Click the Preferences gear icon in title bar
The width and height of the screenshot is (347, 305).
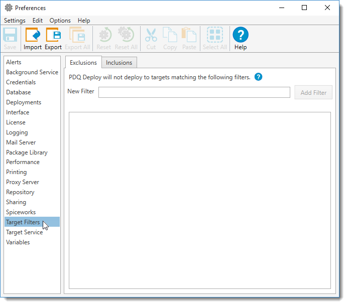coord(9,8)
